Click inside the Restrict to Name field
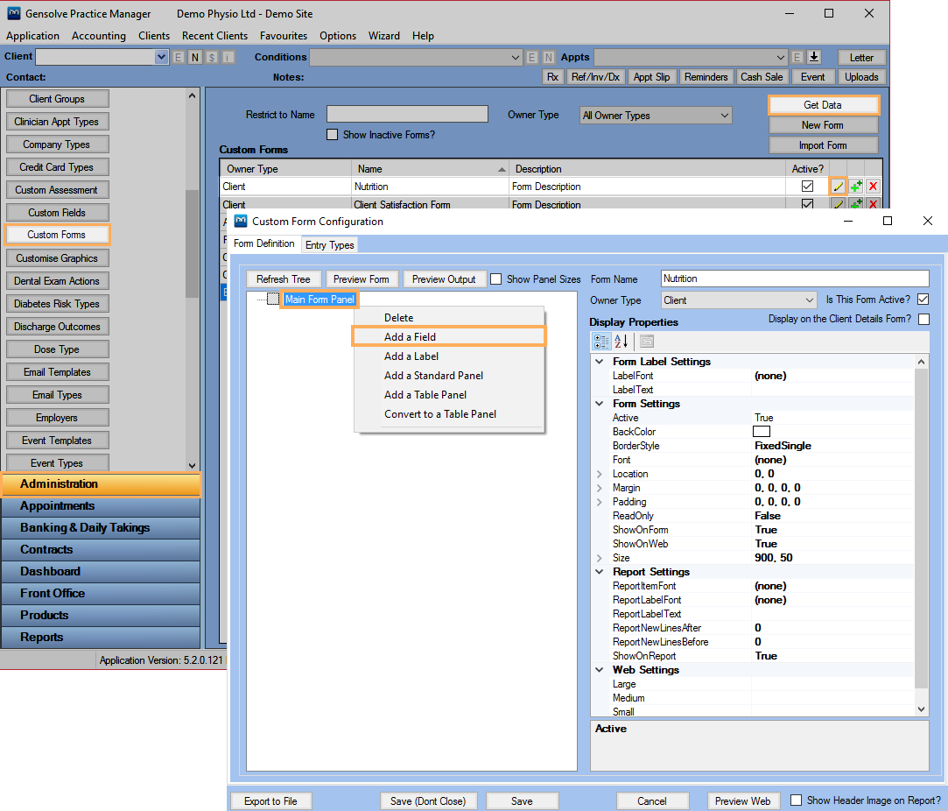This screenshot has height=811, width=948. point(406,114)
